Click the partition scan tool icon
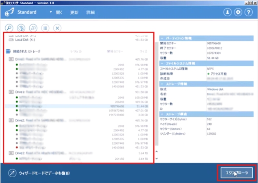This screenshot has width=258, height=183. (21, 28)
